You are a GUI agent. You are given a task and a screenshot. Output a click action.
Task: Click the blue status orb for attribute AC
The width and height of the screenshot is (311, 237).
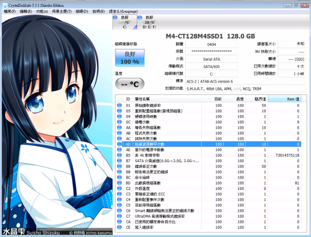click(x=119, y=139)
